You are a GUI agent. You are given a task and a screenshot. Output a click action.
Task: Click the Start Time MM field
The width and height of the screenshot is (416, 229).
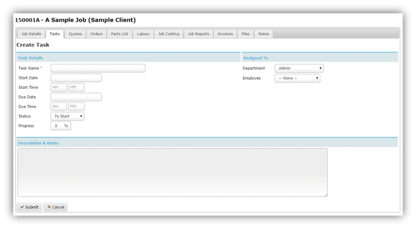click(x=76, y=88)
